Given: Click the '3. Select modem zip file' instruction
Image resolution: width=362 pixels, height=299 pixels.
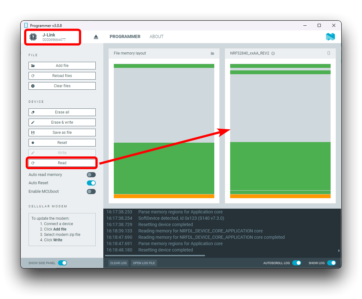Looking at the screenshot, I should 60,235.
